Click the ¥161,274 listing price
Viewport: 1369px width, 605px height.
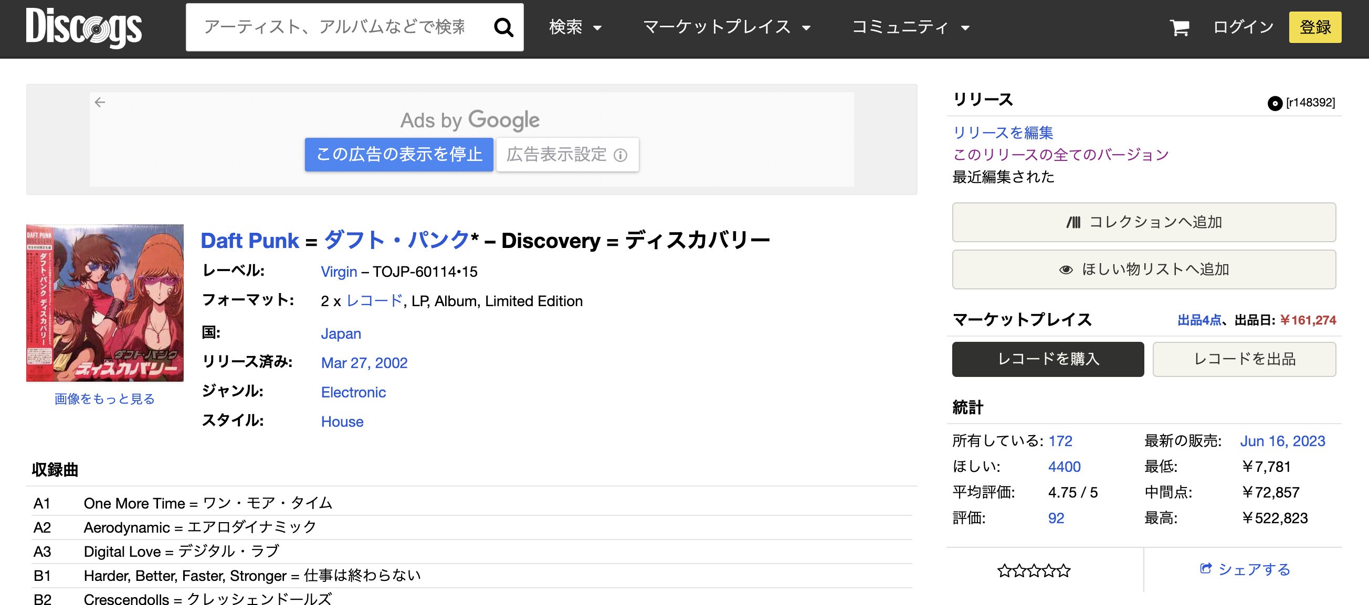click(x=1308, y=320)
